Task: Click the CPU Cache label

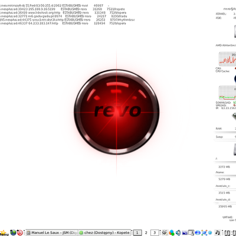Action: [222, 71]
